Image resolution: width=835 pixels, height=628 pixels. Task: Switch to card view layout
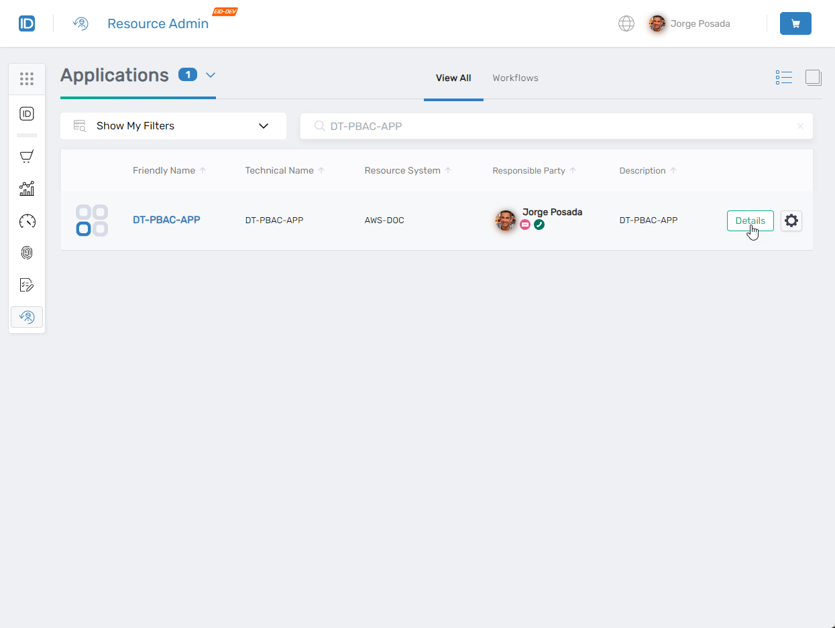coord(813,78)
